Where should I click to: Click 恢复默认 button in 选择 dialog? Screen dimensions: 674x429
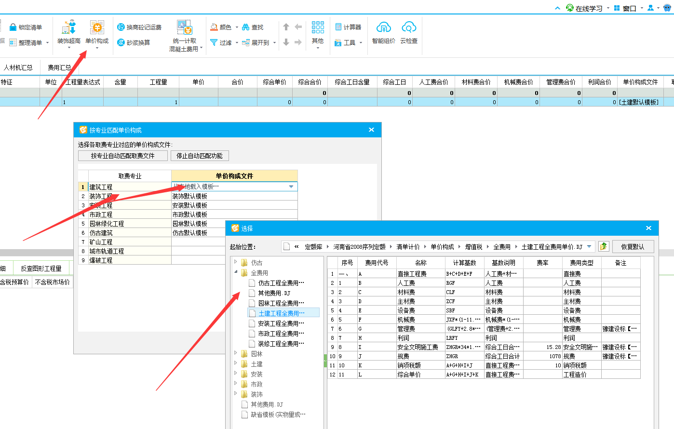pyautogui.click(x=633, y=246)
